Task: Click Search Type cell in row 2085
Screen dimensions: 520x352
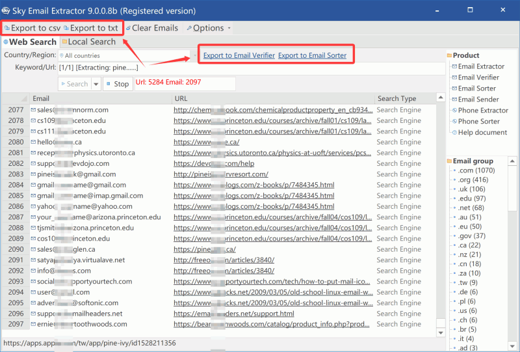Action: (x=399, y=196)
